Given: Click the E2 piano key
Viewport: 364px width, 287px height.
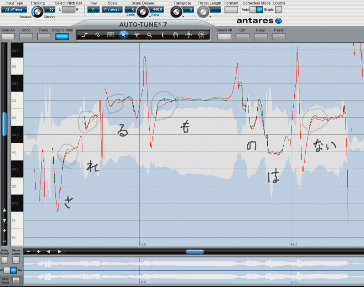Looking at the screenshot, I should [x=17, y=238].
